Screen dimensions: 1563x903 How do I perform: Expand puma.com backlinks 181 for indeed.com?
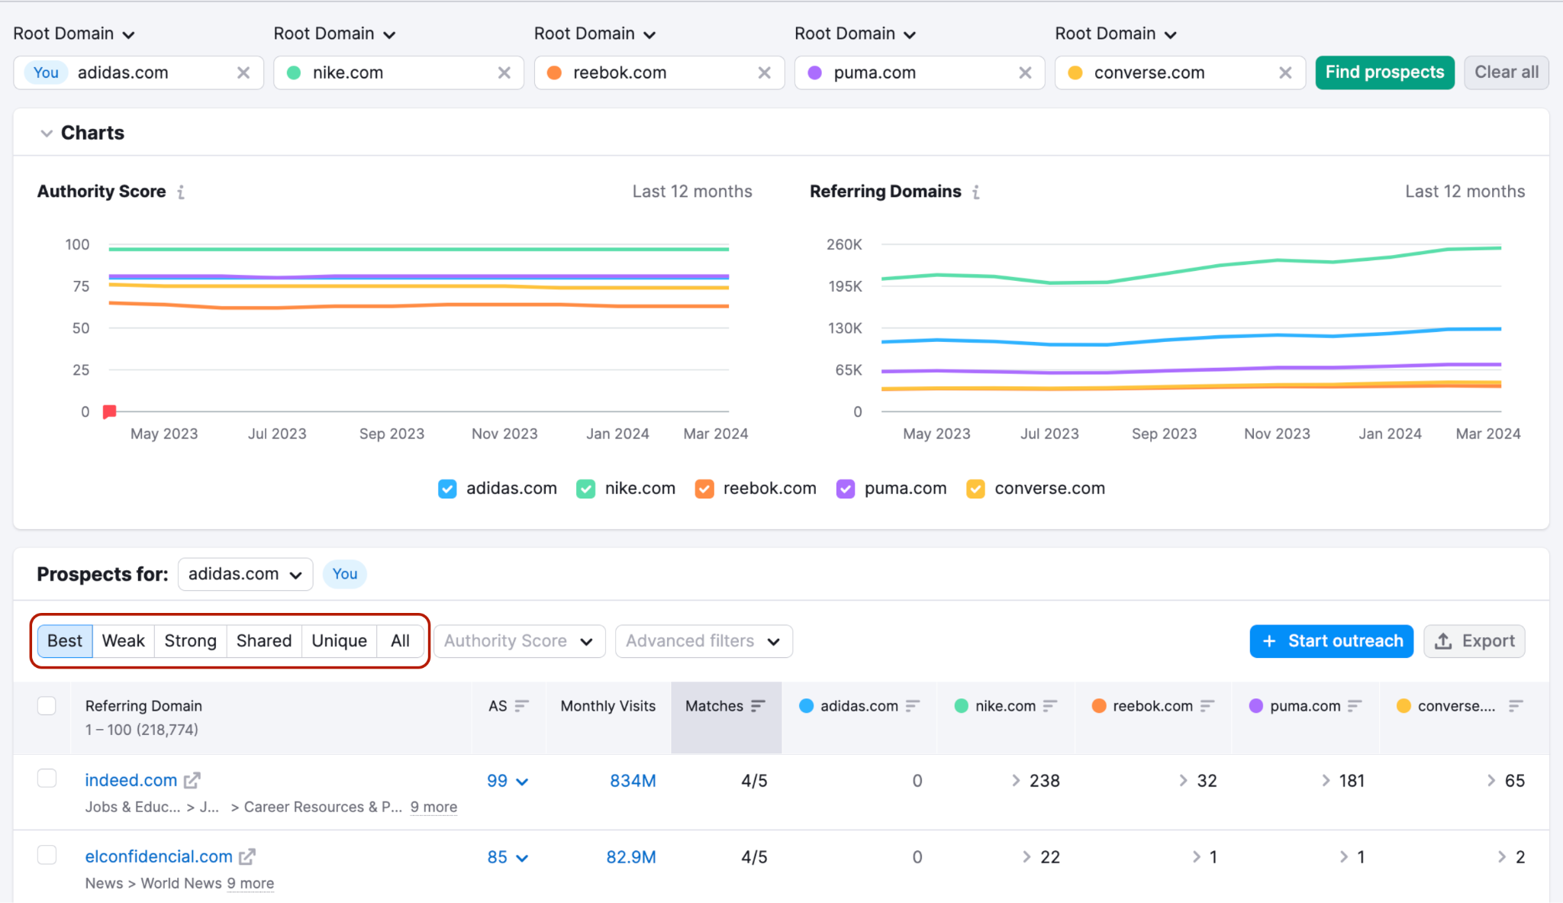(x=1343, y=780)
